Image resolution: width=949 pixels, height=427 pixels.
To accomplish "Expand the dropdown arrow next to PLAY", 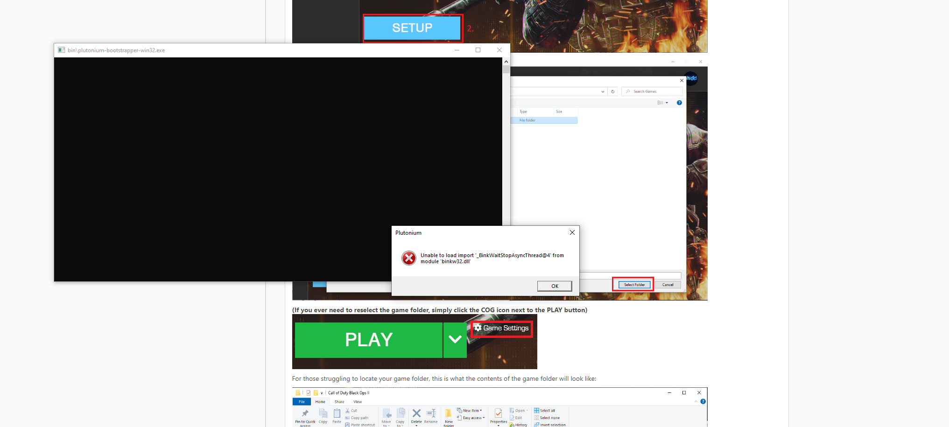I will click(x=455, y=340).
